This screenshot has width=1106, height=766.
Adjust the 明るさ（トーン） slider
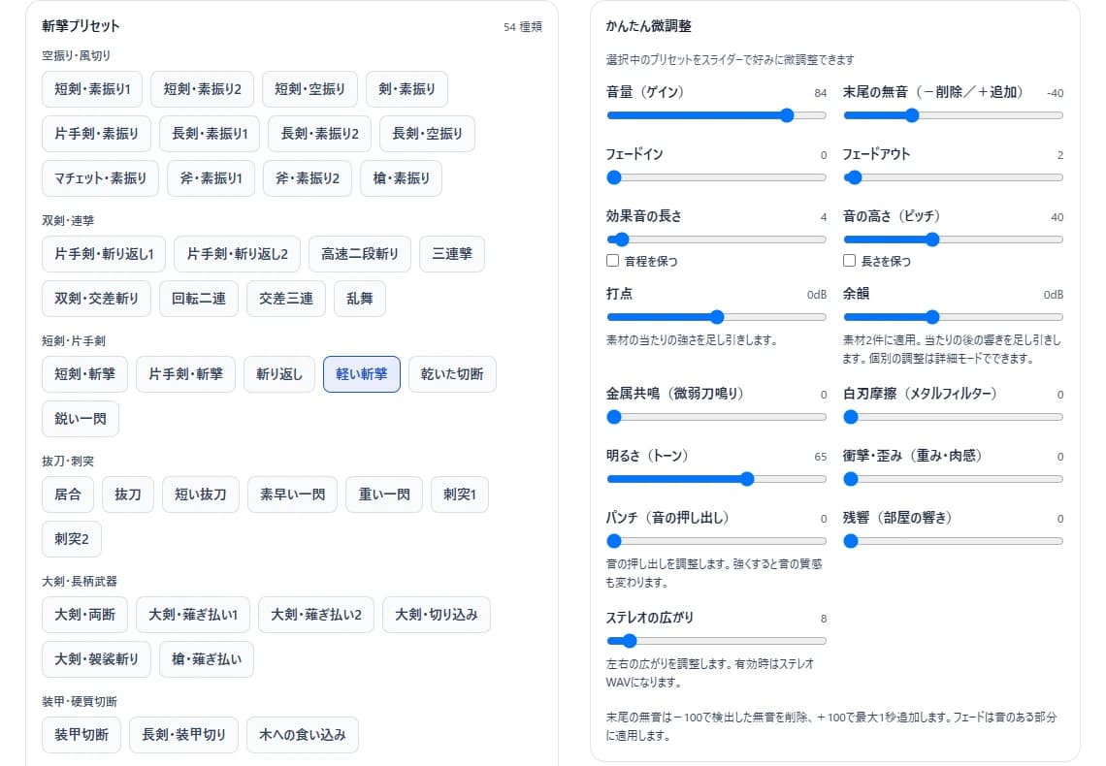(x=716, y=479)
